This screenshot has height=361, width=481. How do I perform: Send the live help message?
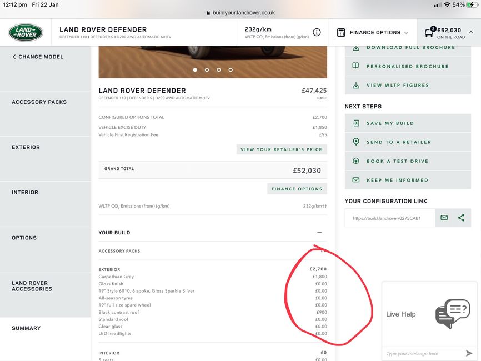click(x=469, y=353)
